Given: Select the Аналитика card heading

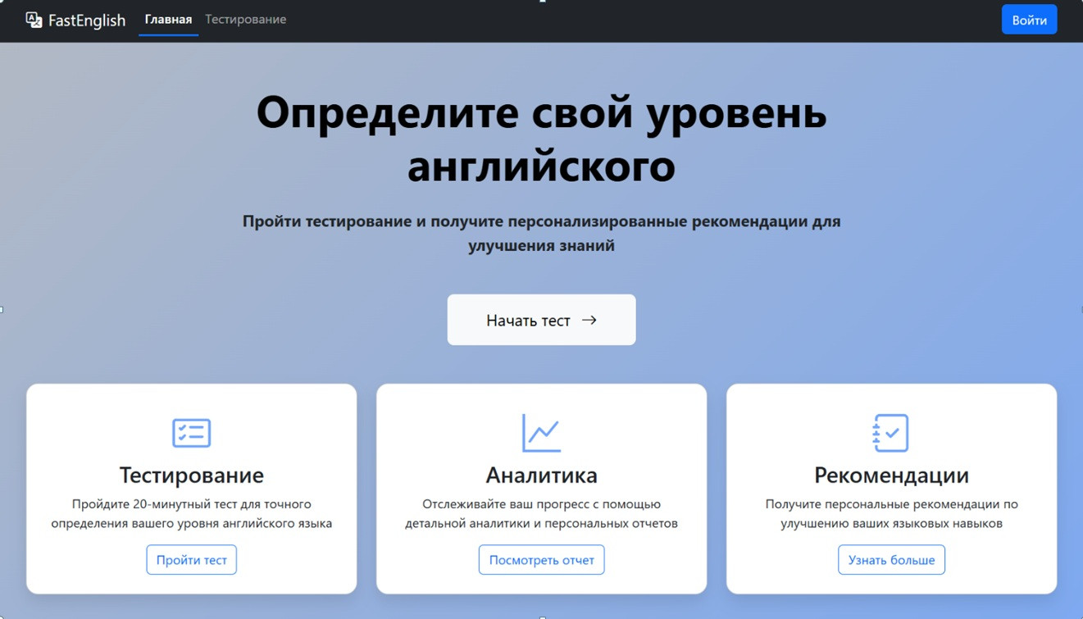Looking at the screenshot, I should click(x=541, y=475).
